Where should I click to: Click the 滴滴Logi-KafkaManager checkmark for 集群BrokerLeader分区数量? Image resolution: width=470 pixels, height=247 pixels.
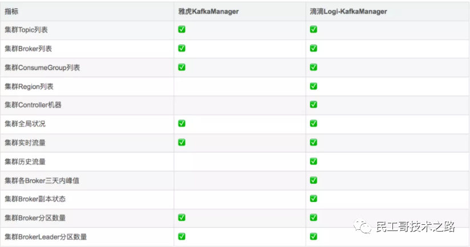(x=314, y=237)
